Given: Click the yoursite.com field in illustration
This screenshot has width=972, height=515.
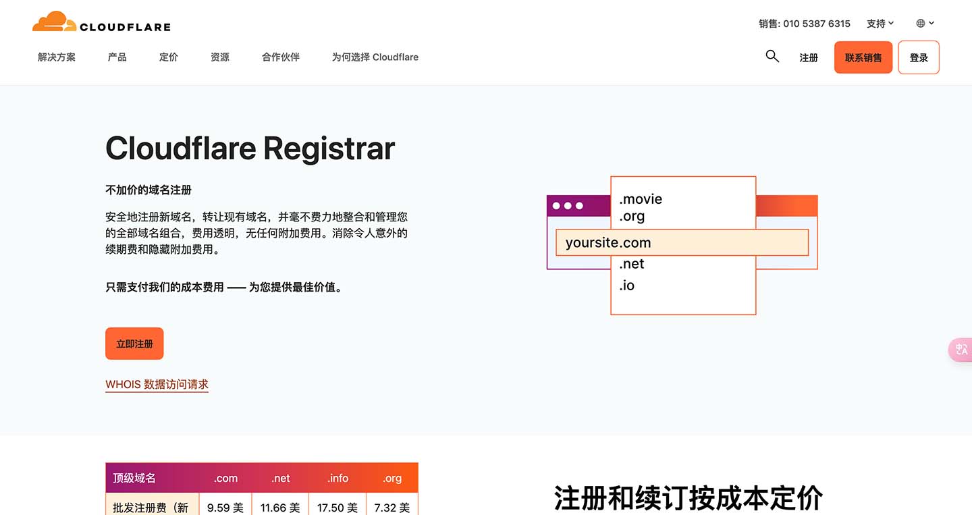Looking at the screenshot, I should point(682,242).
